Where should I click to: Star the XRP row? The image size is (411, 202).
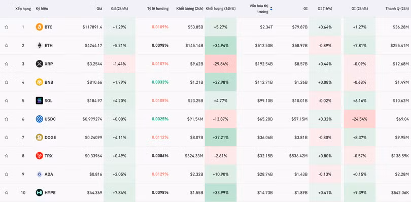7,64
